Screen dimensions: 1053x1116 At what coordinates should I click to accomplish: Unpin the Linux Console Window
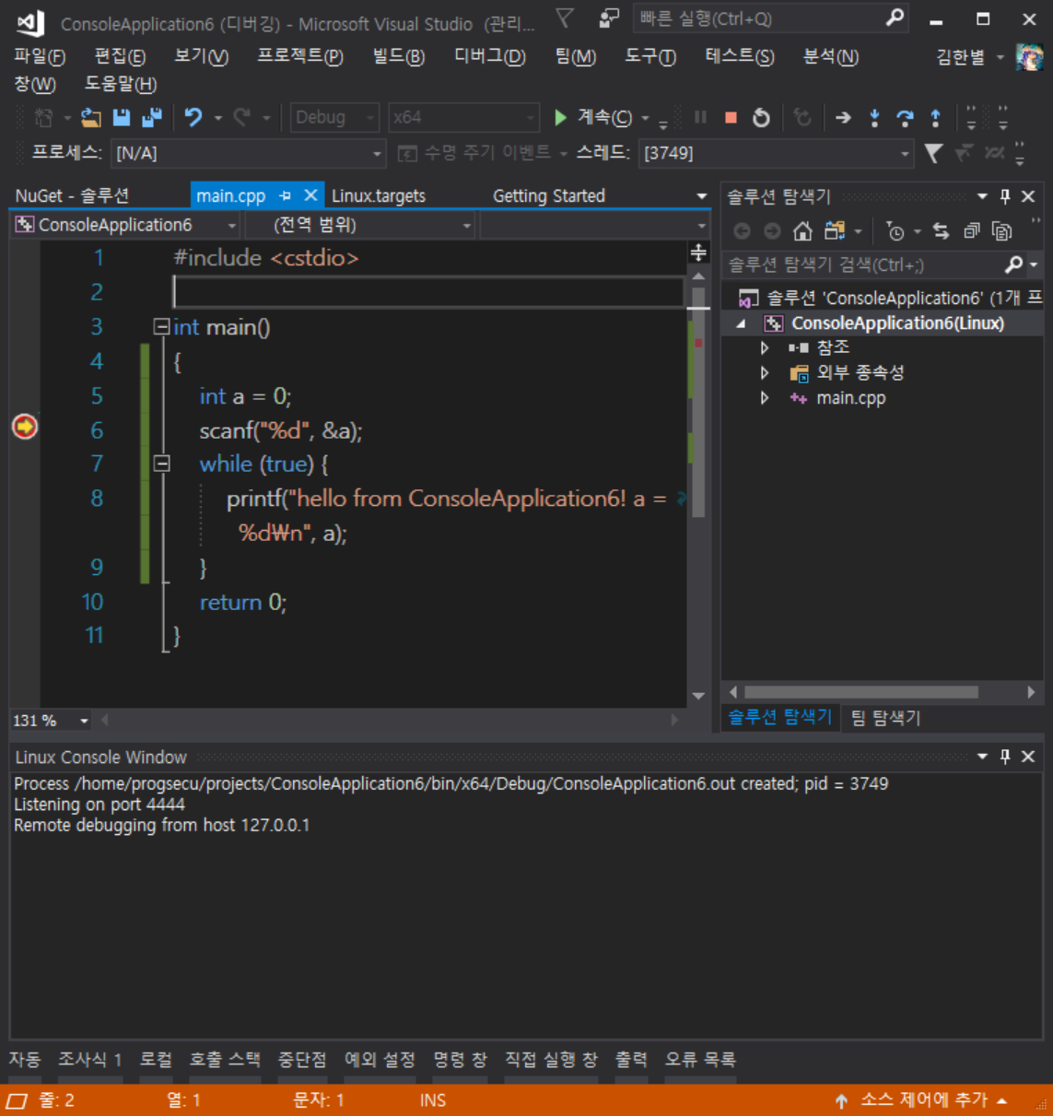(1003, 757)
